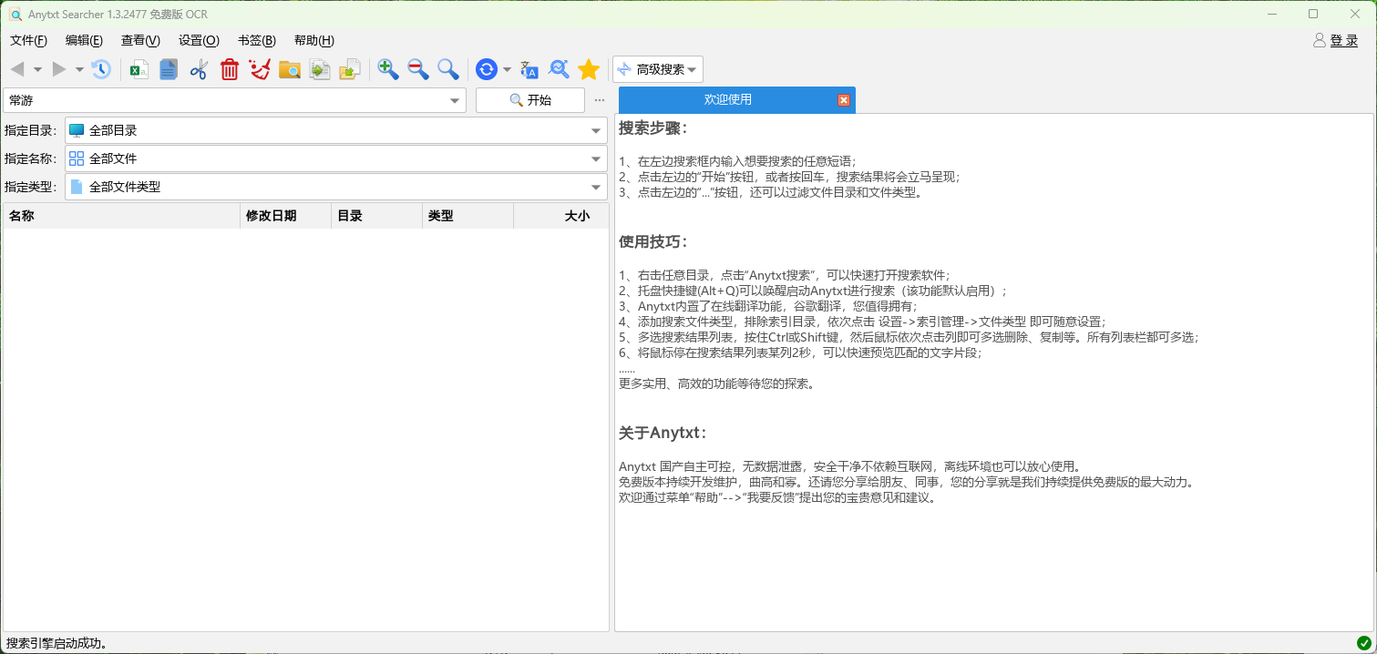Click the blue document icon
This screenshot has width=1377, height=654.
pyautogui.click(x=169, y=69)
